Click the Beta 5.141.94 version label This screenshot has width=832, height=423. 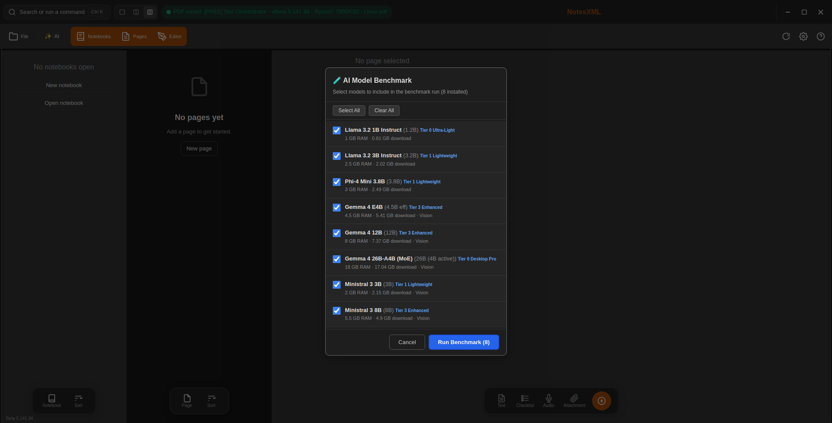[x=19, y=419]
